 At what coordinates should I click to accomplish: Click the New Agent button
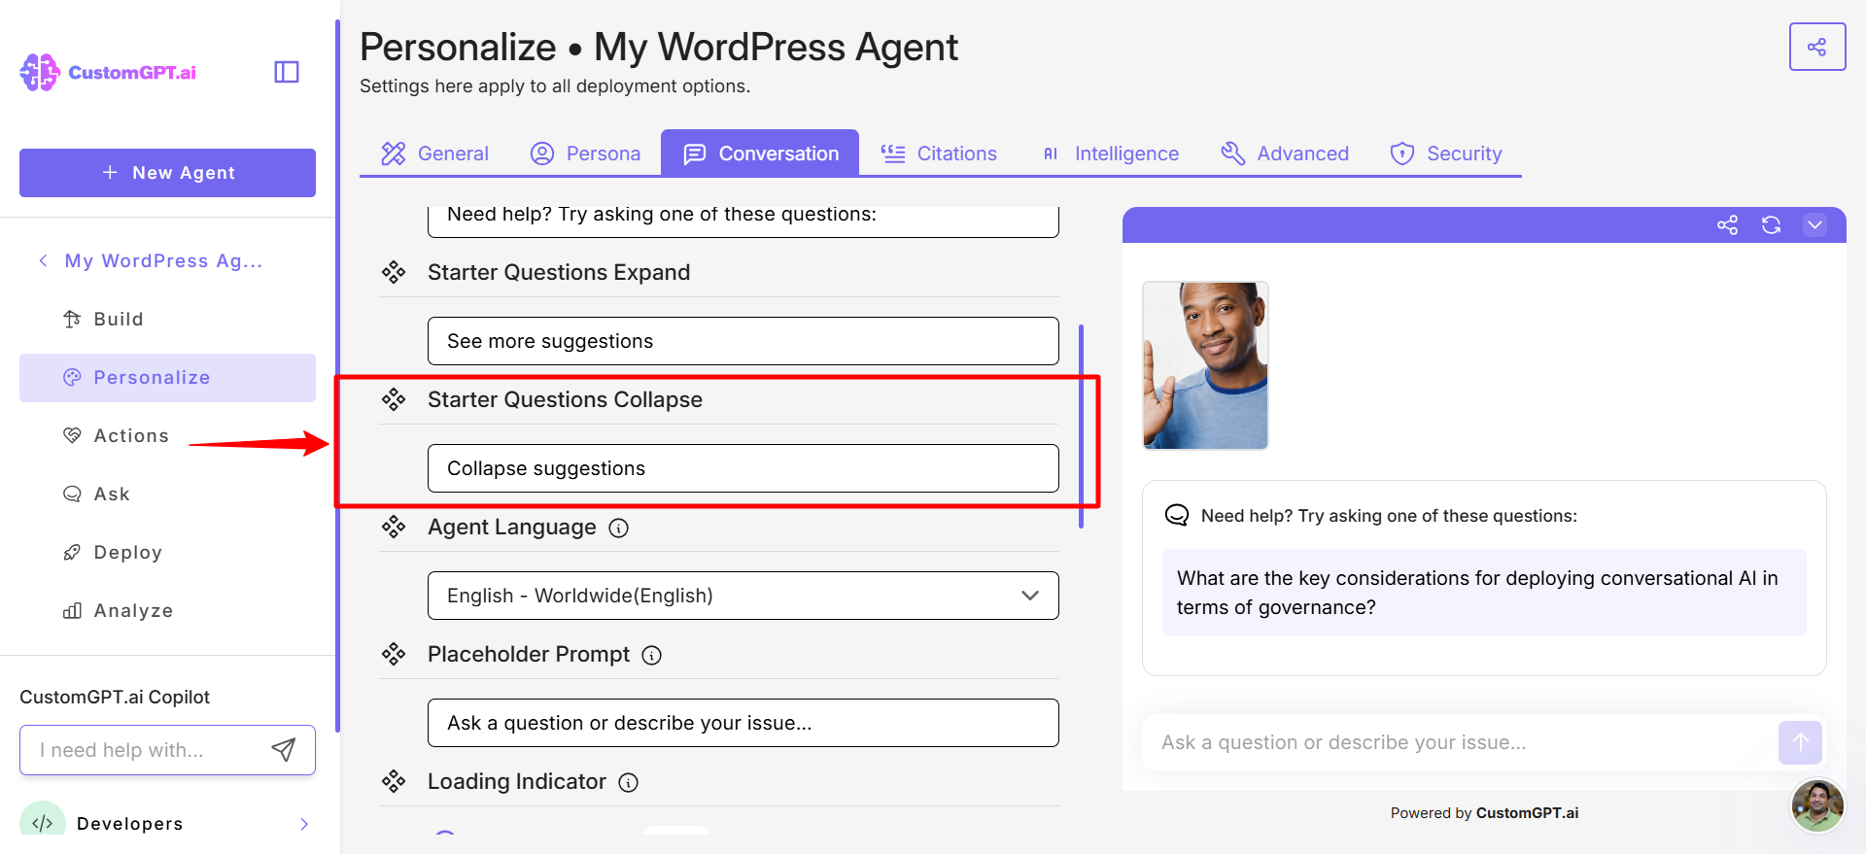click(167, 173)
